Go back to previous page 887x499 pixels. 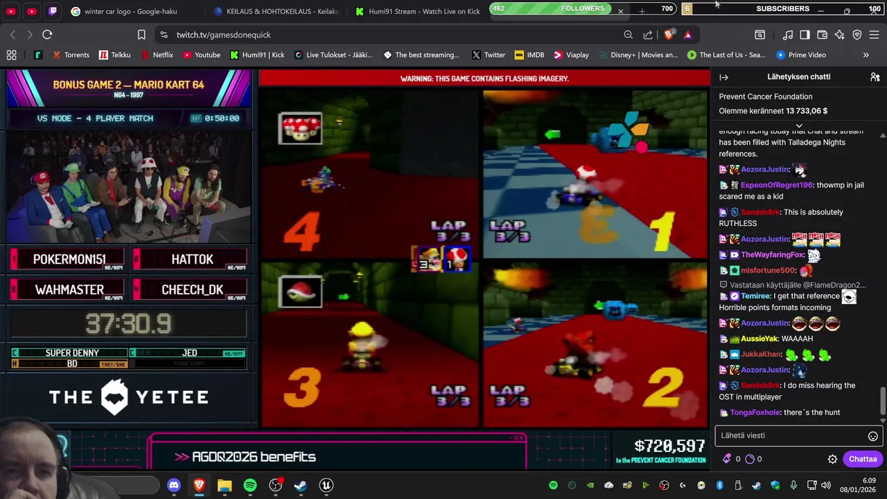click(x=12, y=35)
